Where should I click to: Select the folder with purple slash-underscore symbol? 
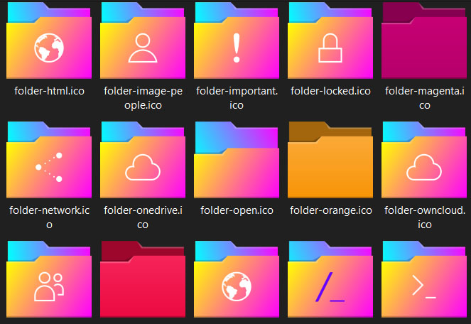click(330, 282)
